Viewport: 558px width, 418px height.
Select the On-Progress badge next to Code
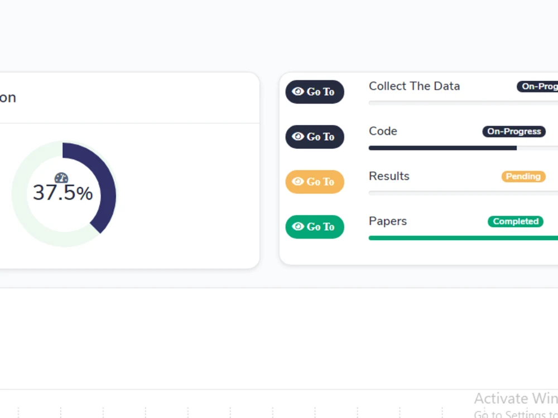pos(514,132)
